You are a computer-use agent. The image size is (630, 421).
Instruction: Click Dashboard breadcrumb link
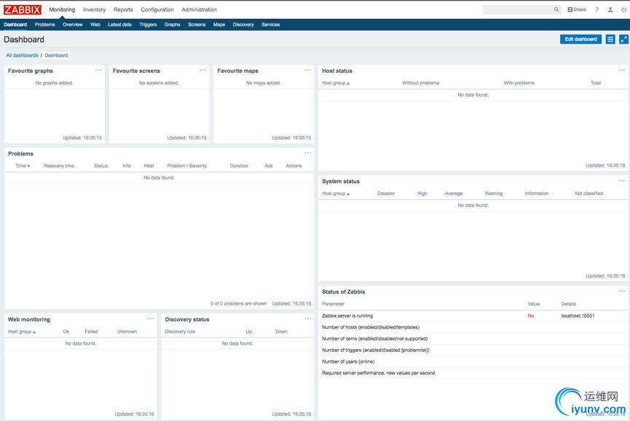point(56,55)
